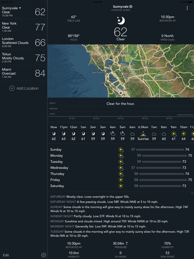Tap the plus icon to add location
This screenshot has height=259, width=194.
click(12, 88)
